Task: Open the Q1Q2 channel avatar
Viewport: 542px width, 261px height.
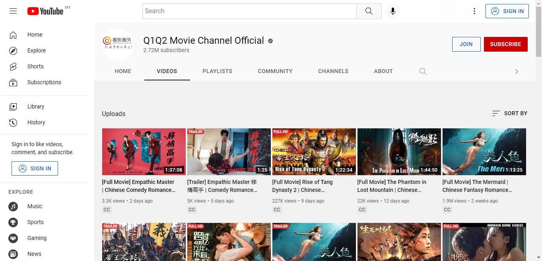Action: pyautogui.click(x=118, y=44)
